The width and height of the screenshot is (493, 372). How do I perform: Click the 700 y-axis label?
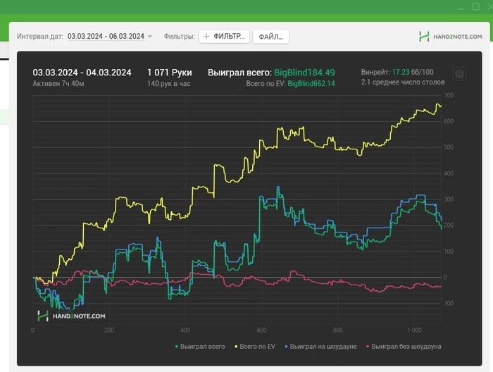[x=449, y=96]
